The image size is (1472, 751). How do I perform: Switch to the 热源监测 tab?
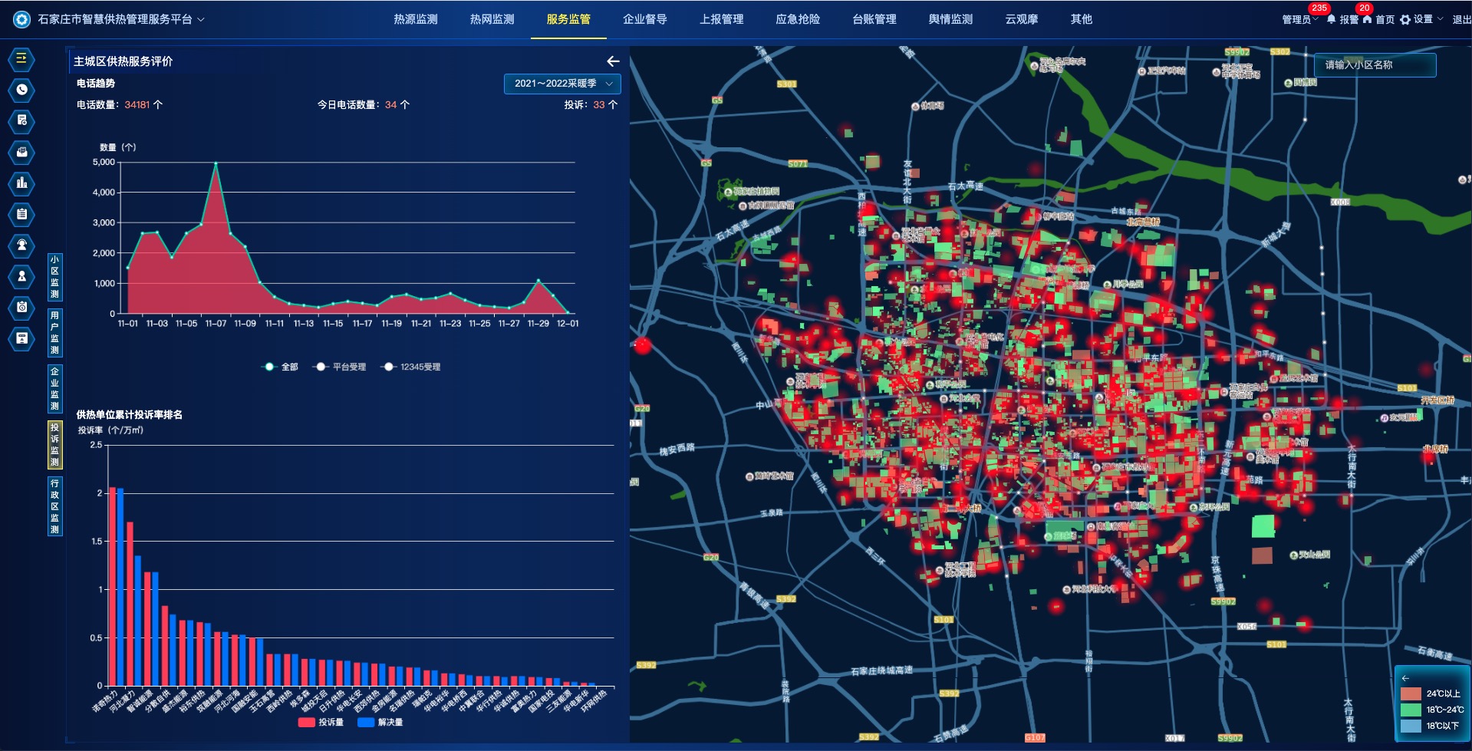click(415, 19)
